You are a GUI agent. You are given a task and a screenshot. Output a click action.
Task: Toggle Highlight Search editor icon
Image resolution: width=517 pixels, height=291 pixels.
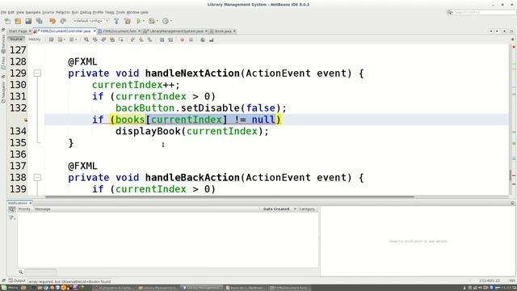click(112, 40)
